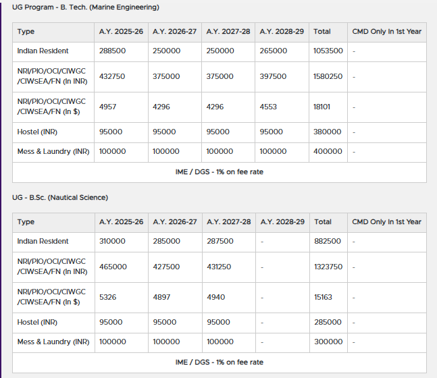Click the 882500 Indian Resident total

point(328,242)
